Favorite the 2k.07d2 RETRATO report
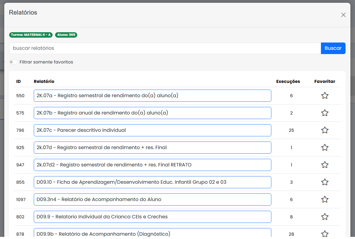 click(x=325, y=165)
